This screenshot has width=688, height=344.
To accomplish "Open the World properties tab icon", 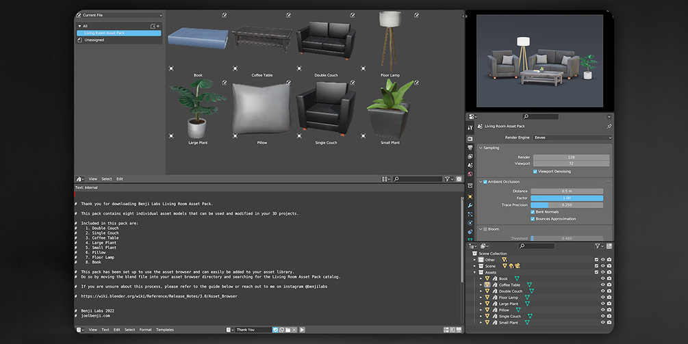I will [x=470, y=174].
